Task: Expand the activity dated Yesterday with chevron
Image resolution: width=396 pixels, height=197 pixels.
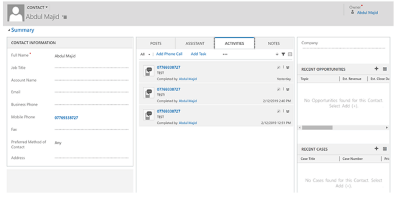Action: coord(288,67)
